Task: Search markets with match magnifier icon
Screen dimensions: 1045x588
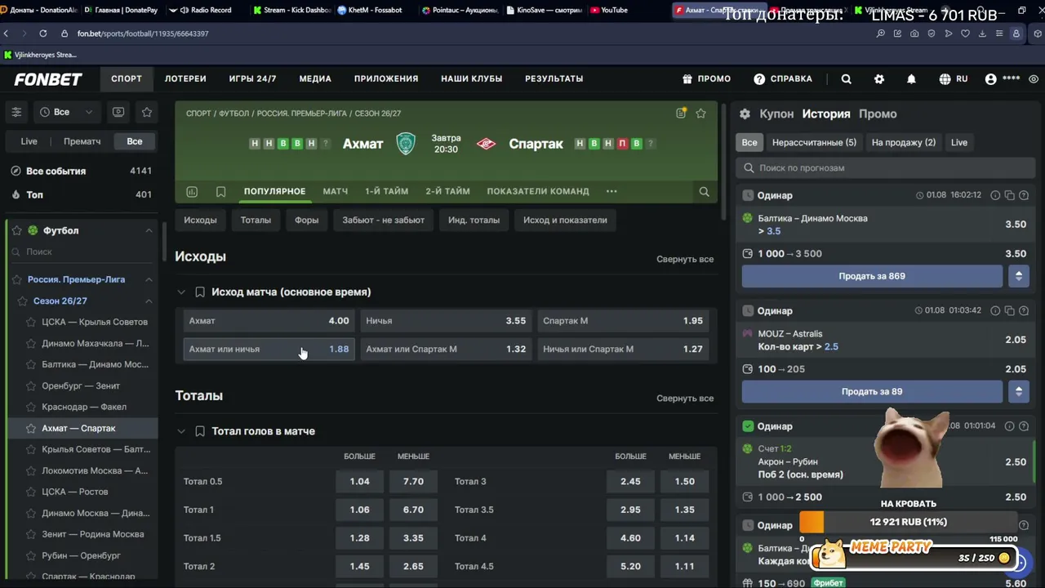Action: tap(704, 191)
